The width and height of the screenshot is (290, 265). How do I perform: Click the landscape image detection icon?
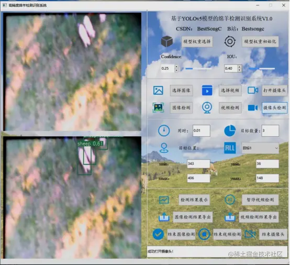[158, 108]
